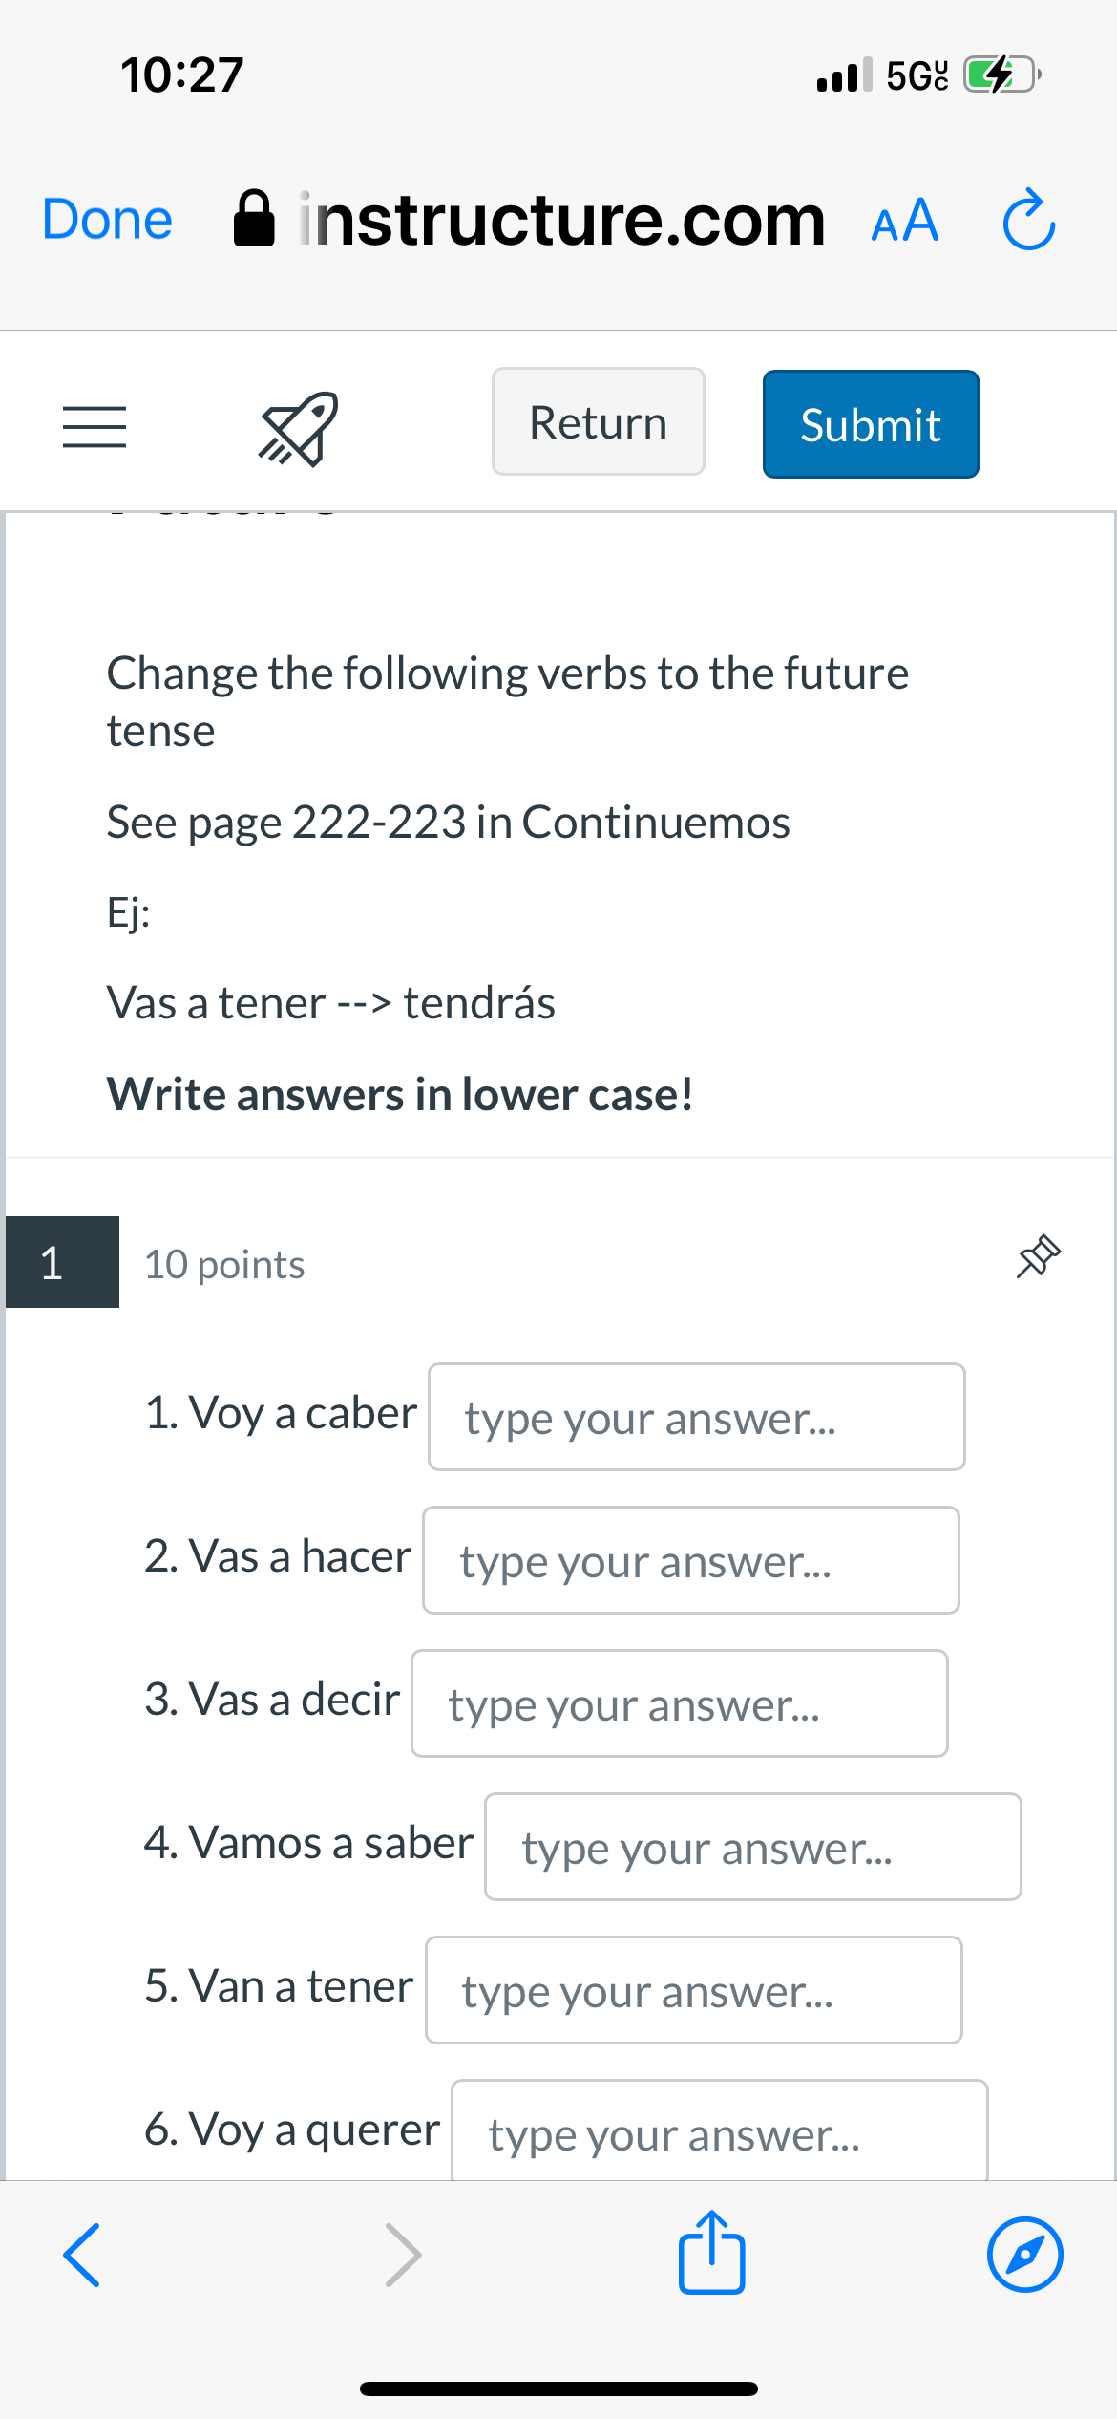Open the AA text size options
Image resolution: width=1117 pixels, height=2419 pixels.
[x=903, y=220]
